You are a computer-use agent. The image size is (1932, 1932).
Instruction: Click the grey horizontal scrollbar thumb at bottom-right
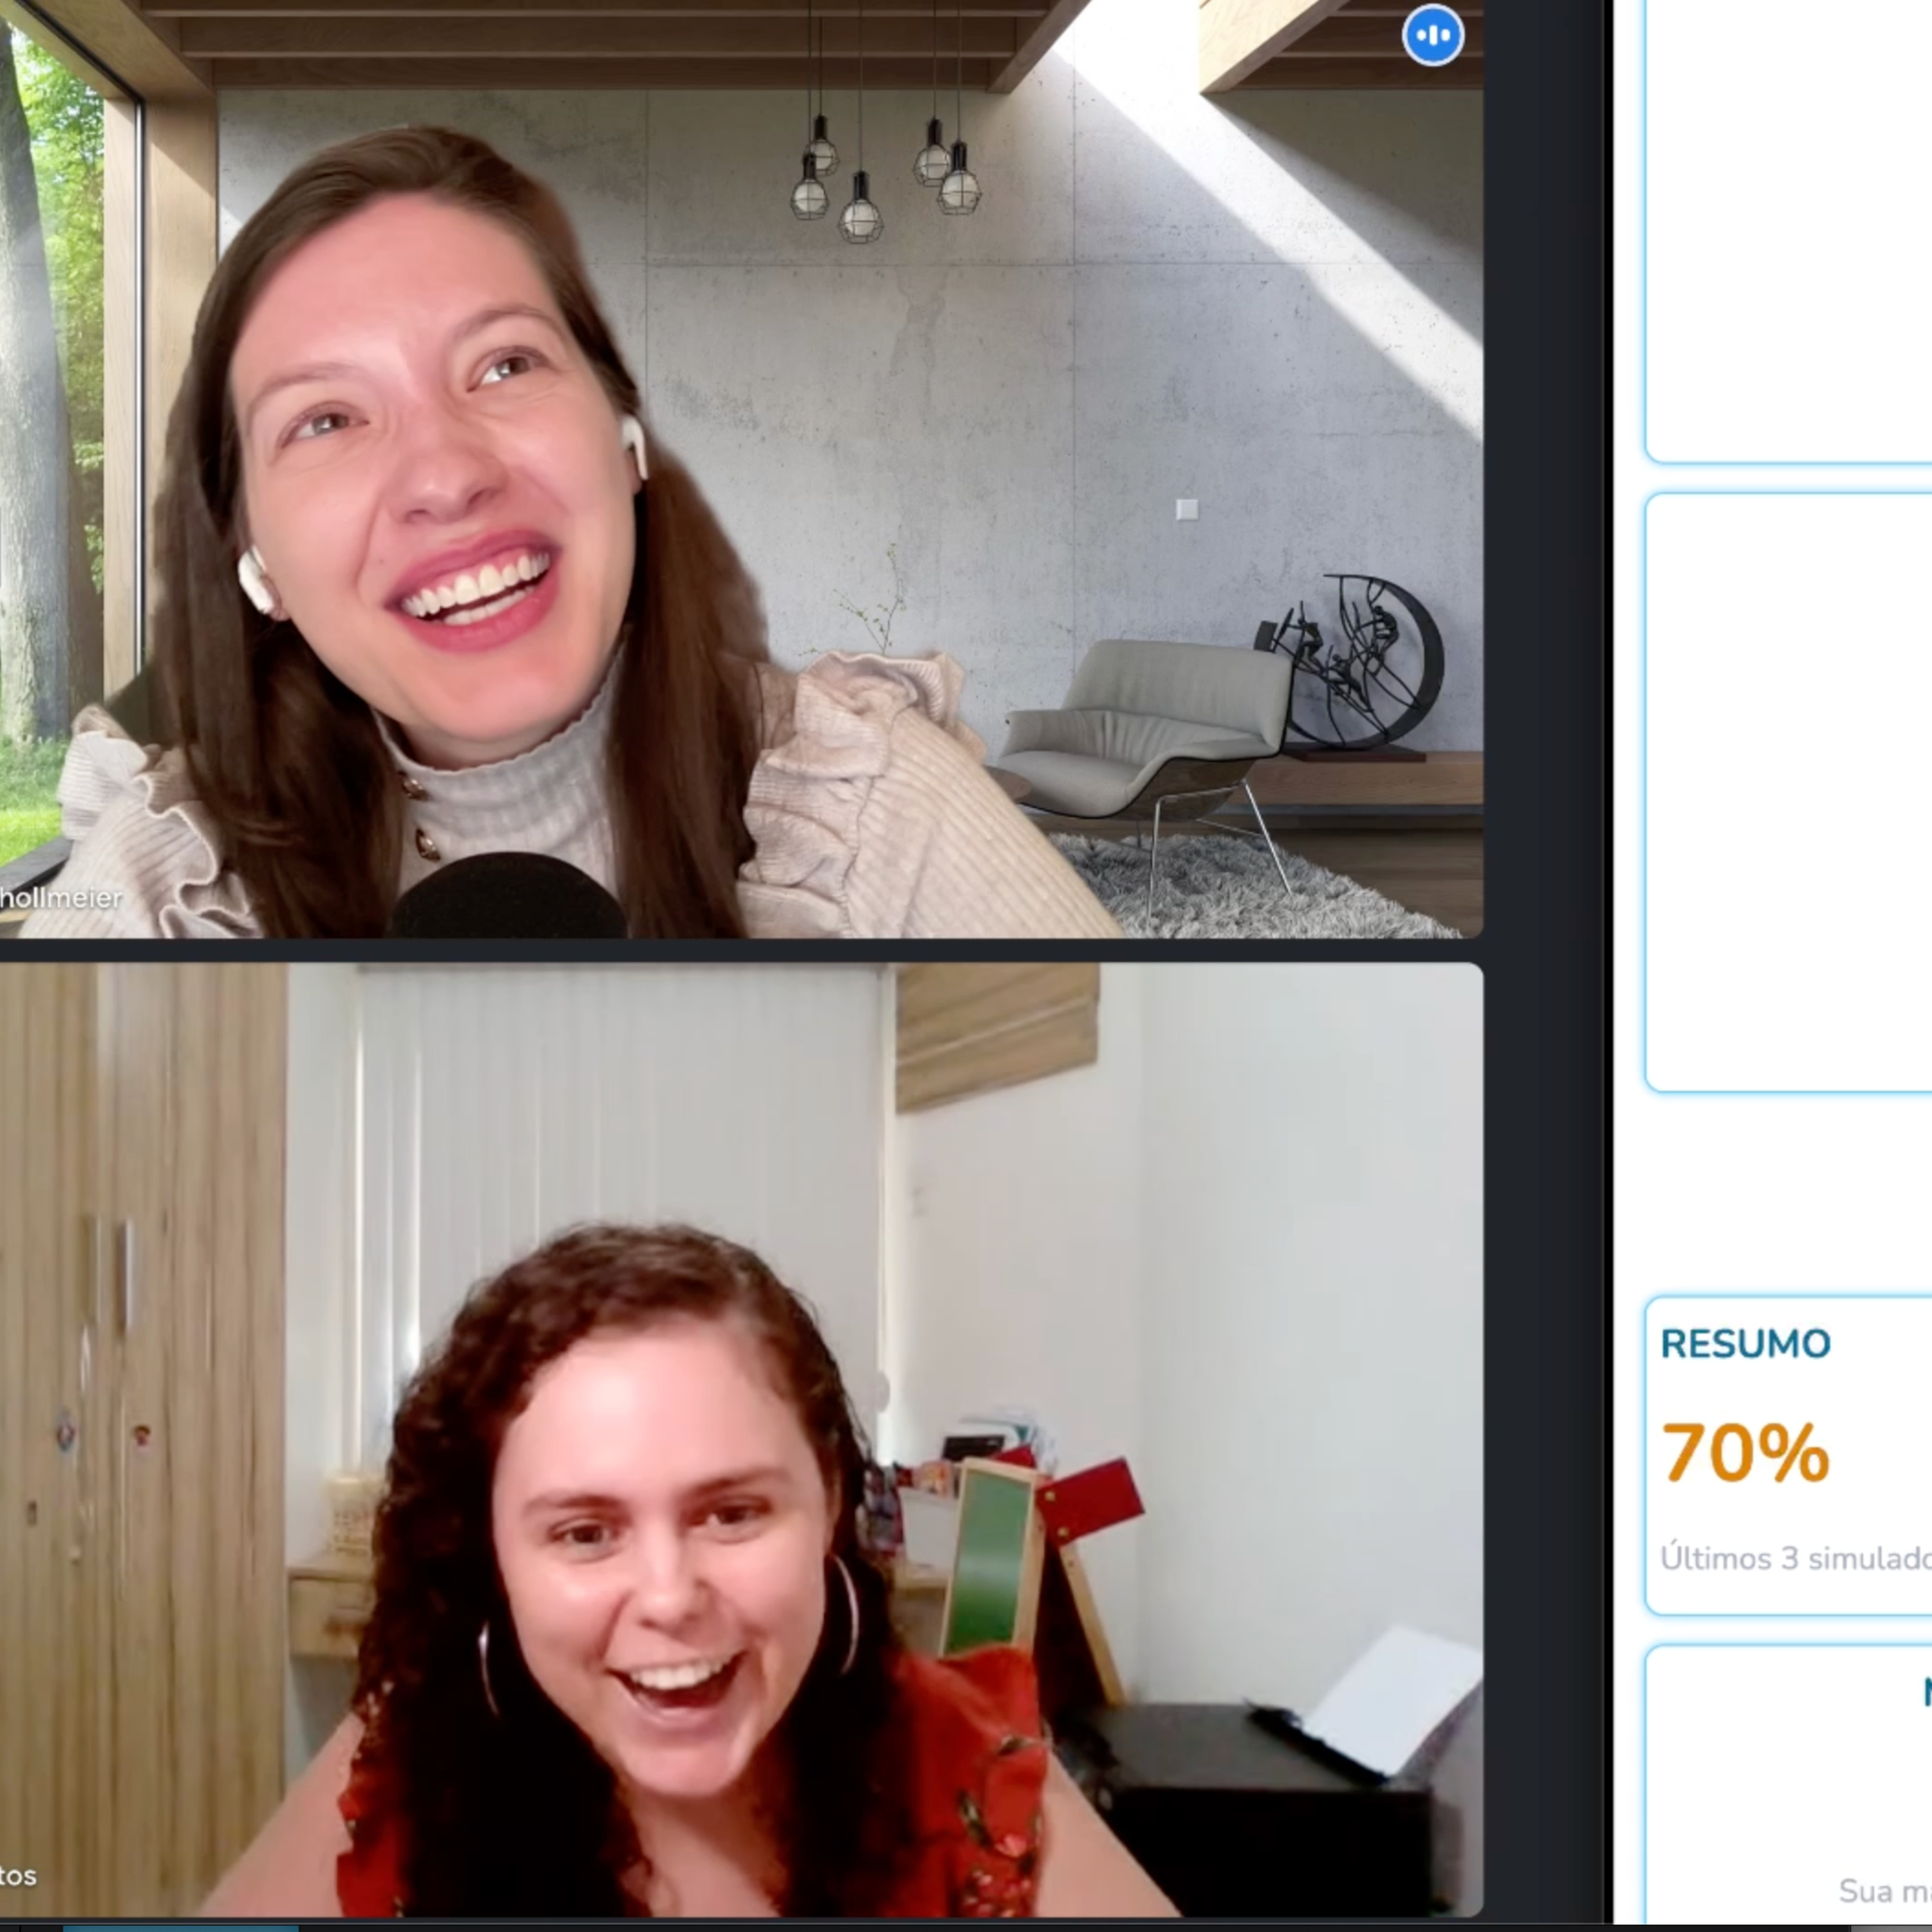[1890, 1928]
